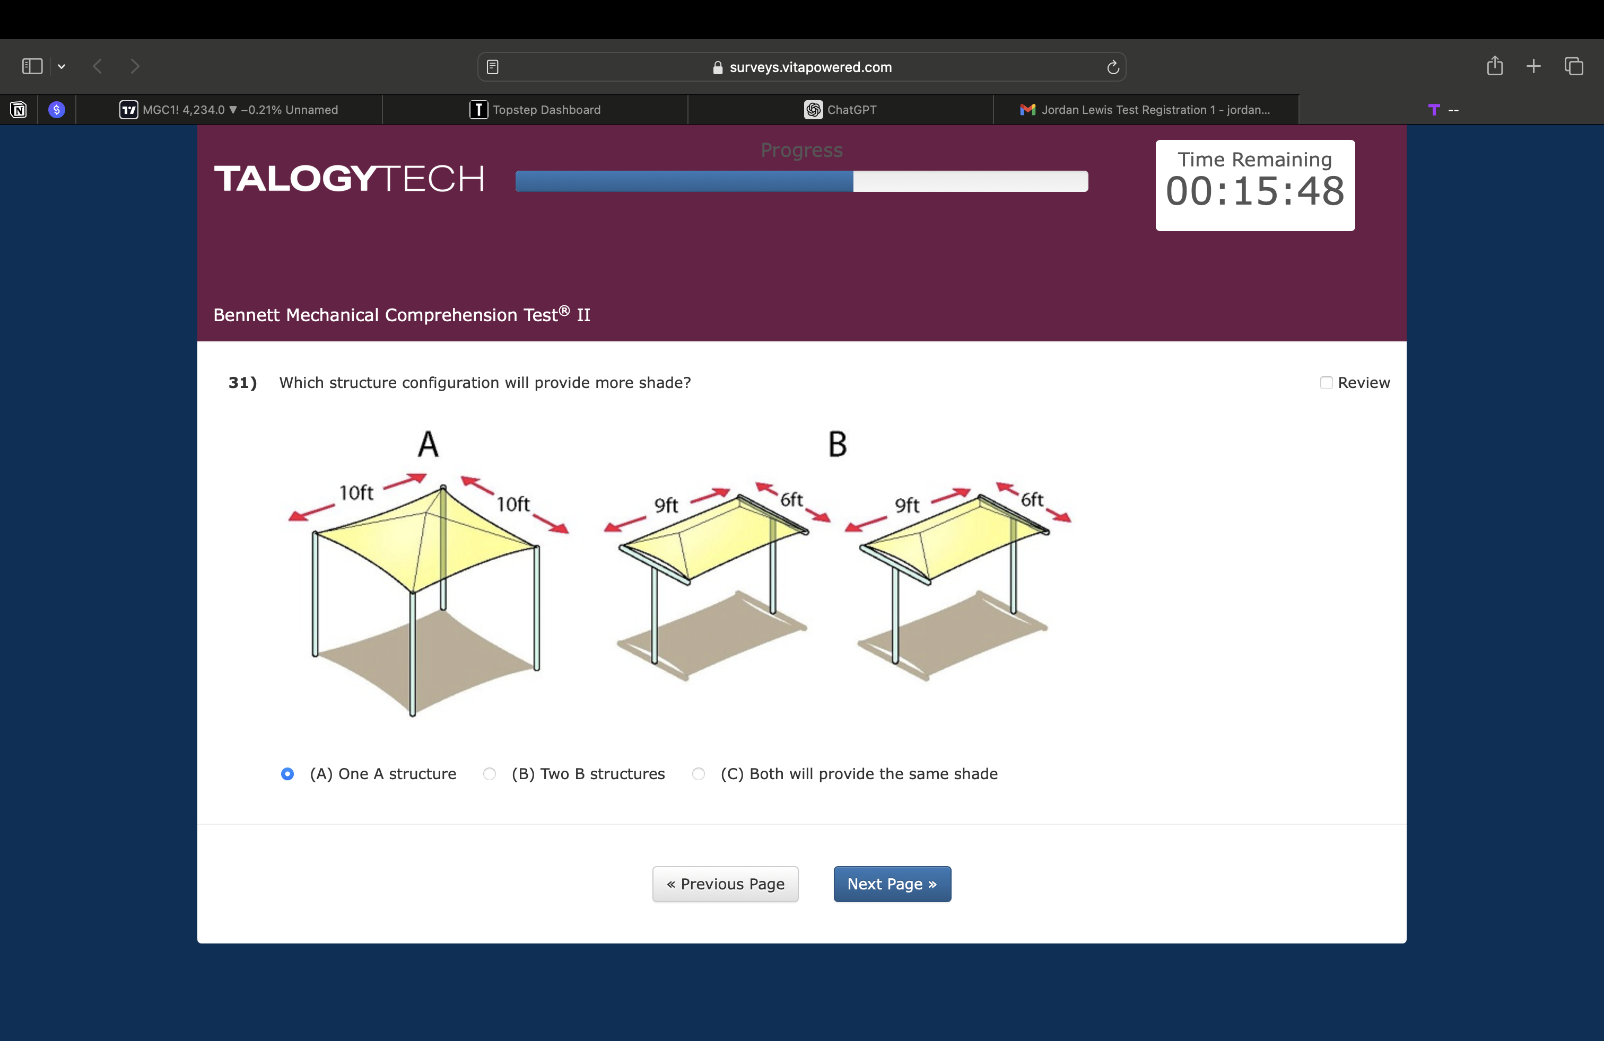Switch to the Topstep Dashboard tab
Screen dimensions: 1604x1041
click(535, 110)
